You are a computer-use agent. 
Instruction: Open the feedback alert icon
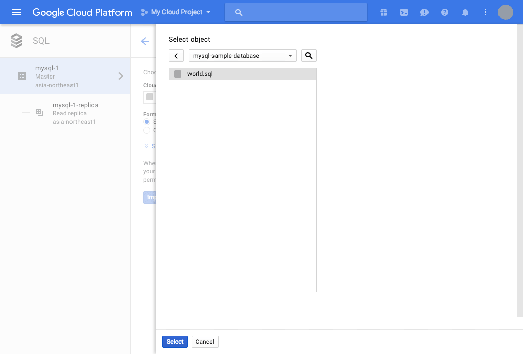coord(424,12)
